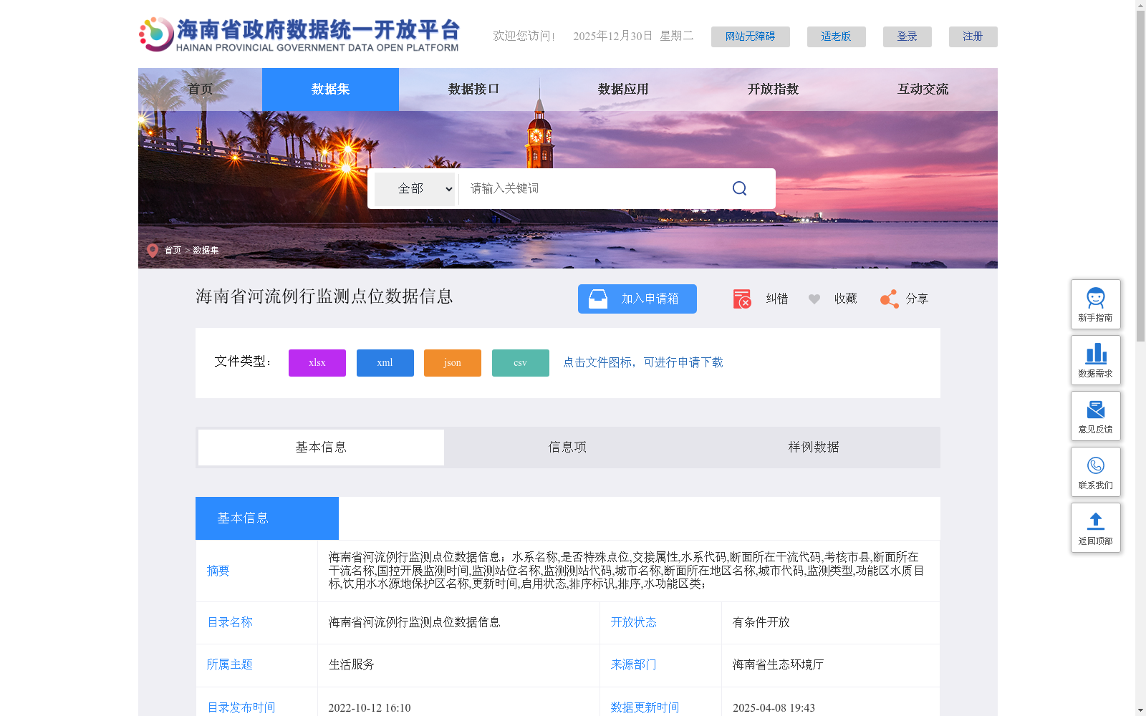Click the scrollbar down arrow

(1140, 710)
